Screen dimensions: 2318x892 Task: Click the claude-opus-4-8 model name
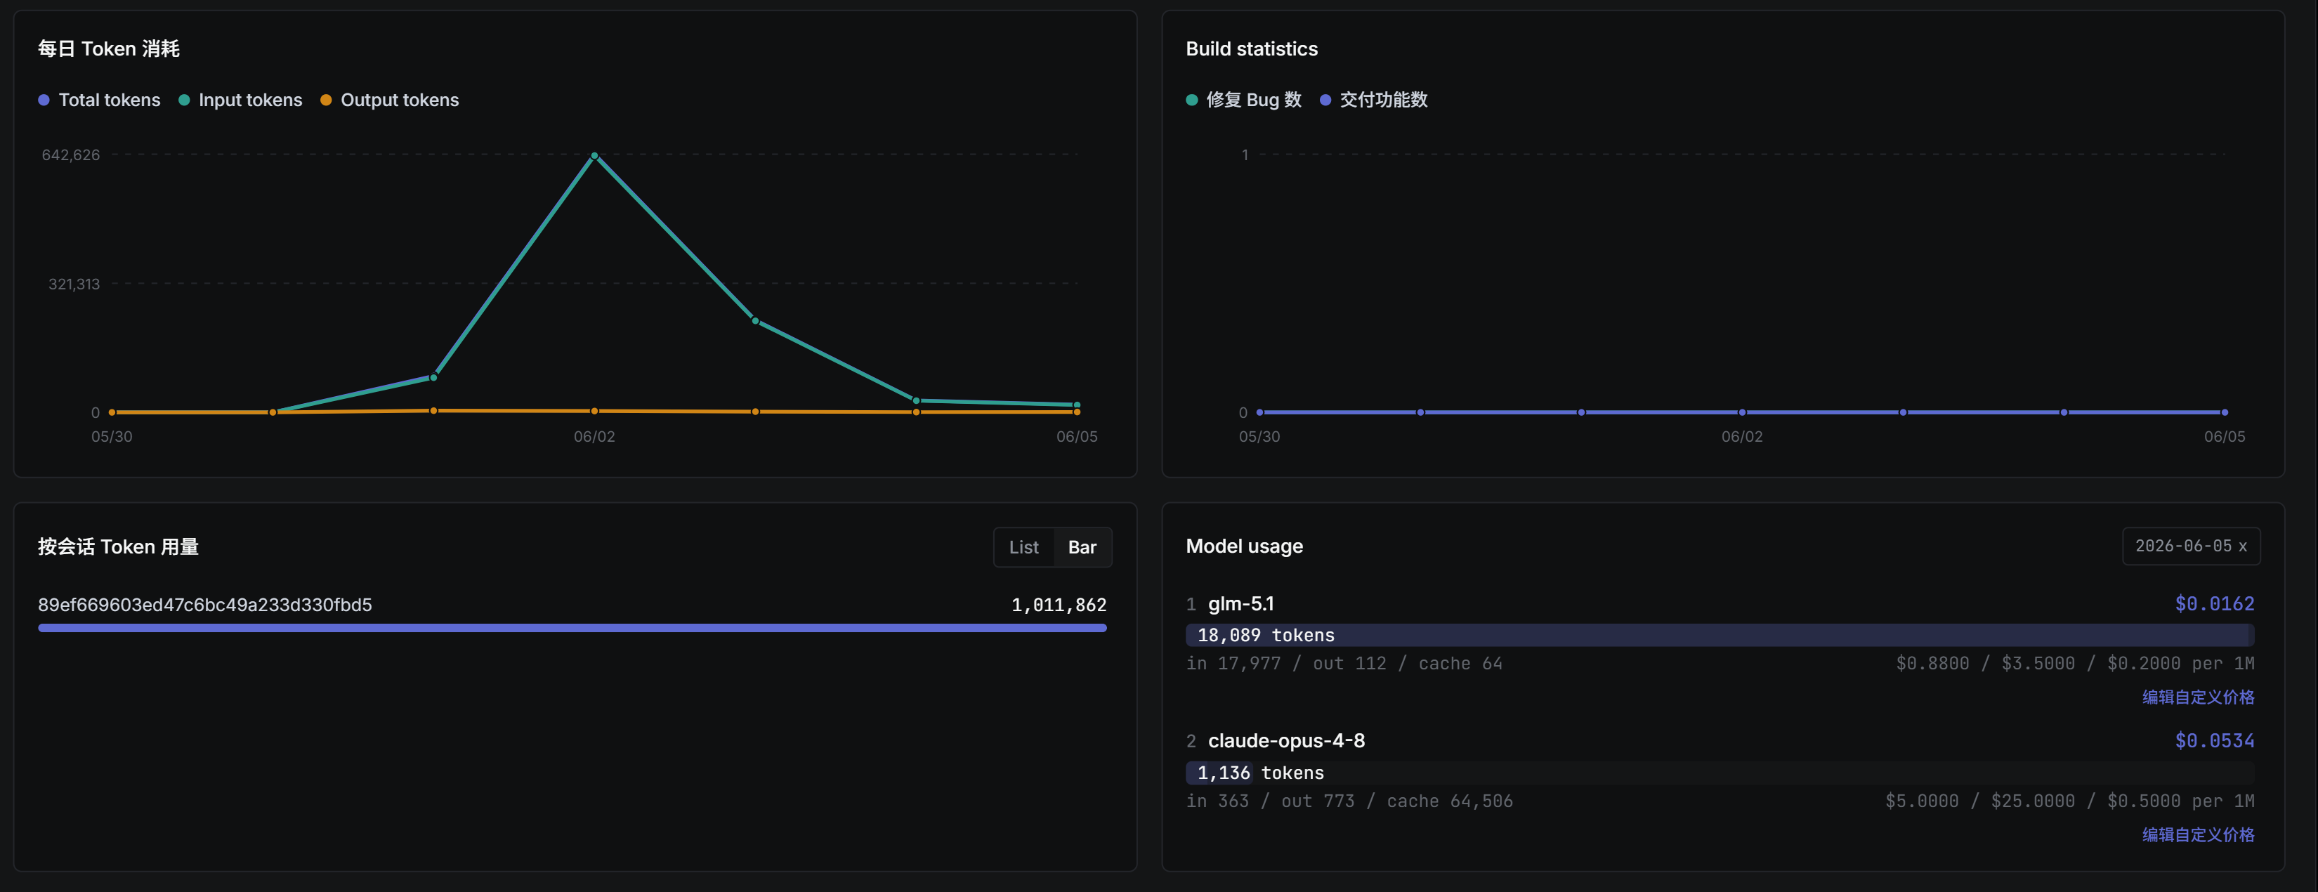tap(1286, 741)
